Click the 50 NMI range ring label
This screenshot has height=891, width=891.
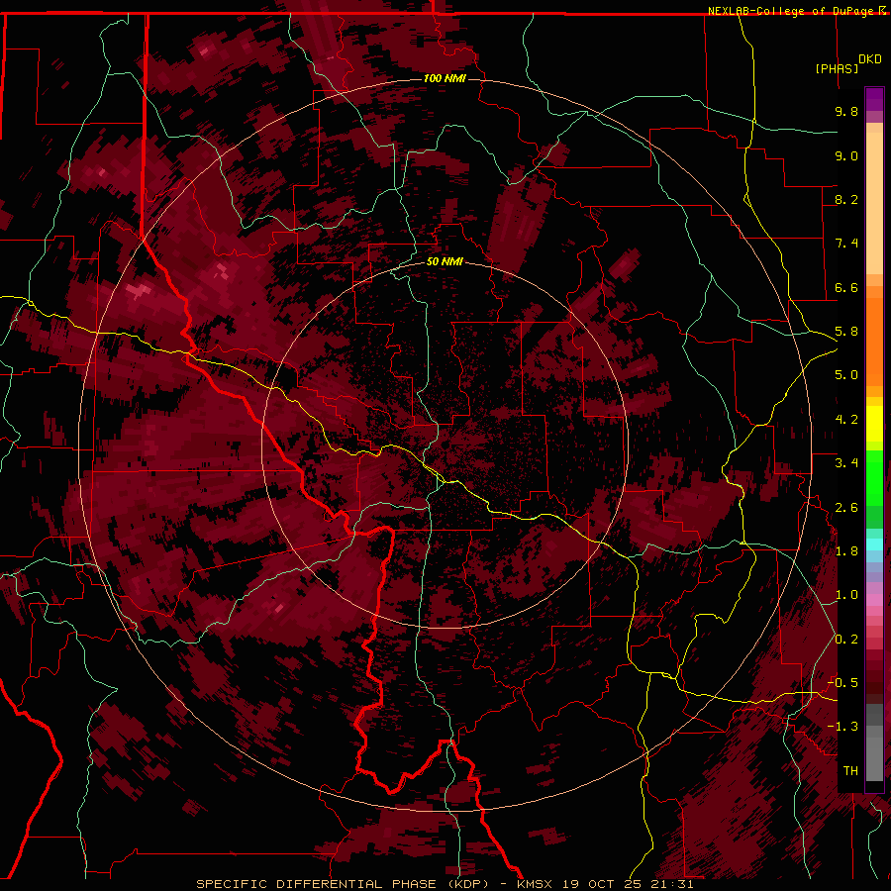[445, 261]
